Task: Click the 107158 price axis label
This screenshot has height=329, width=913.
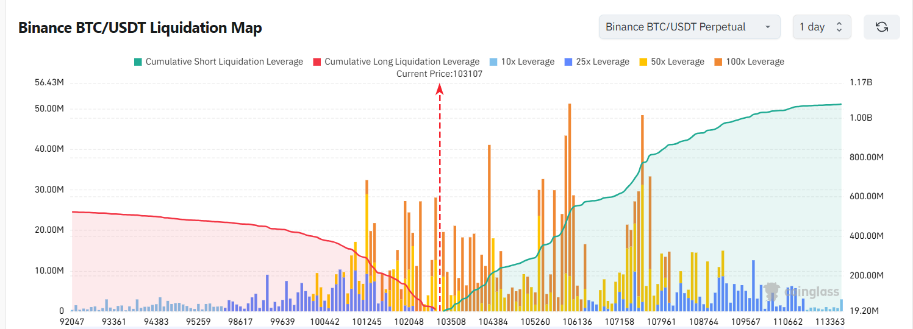Action: 619,321
